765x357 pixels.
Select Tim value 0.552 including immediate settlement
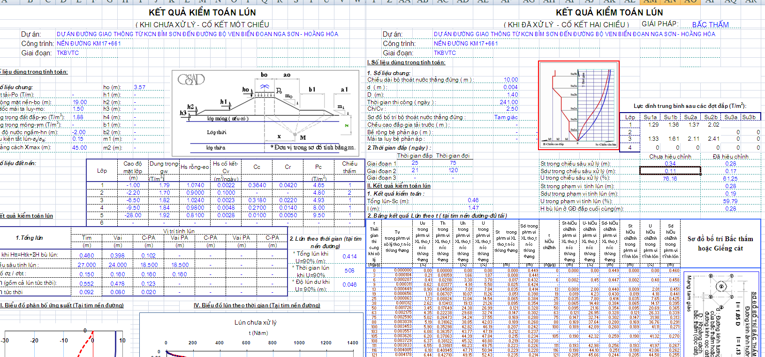(87, 284)
